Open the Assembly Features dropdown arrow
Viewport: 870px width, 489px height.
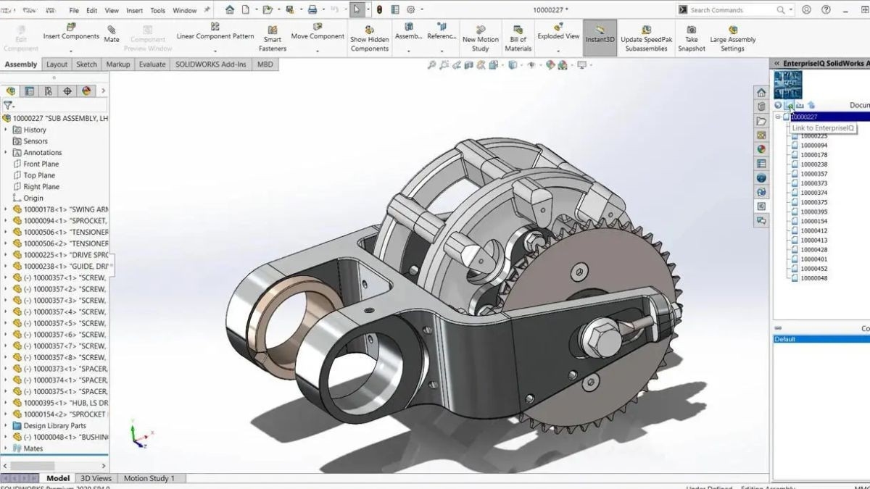pos(408,51)
